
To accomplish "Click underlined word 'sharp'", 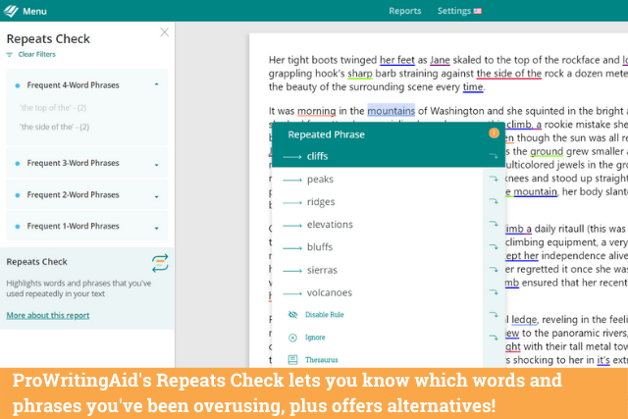I will click(x=360, y=74).
